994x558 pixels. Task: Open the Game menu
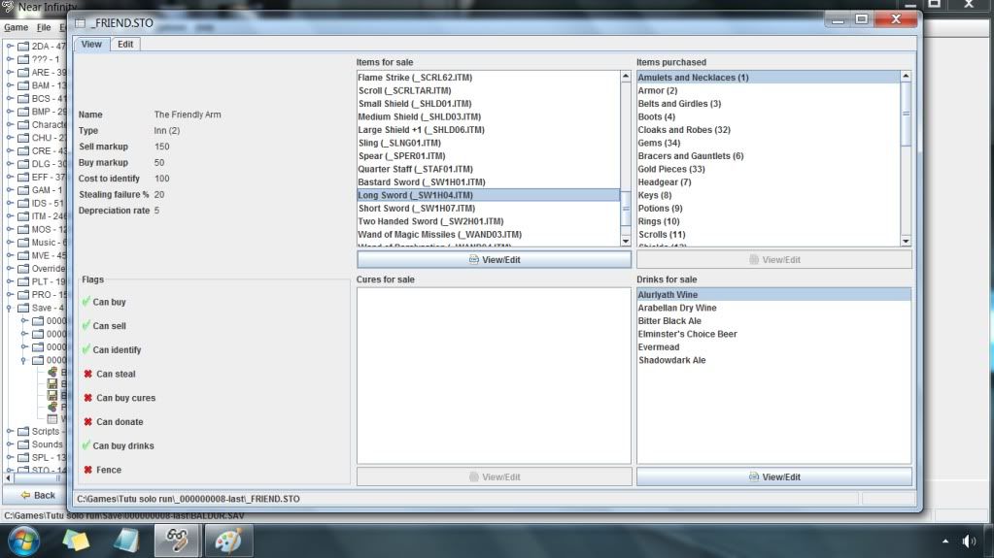pos(16,28)
